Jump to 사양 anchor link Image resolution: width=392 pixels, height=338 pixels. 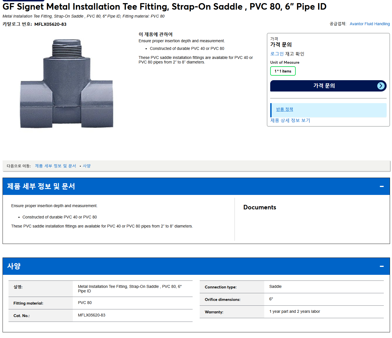point(87,166)
